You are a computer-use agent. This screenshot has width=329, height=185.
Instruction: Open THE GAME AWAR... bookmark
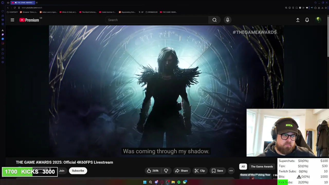pyautogui.click(x=168, y=12)
